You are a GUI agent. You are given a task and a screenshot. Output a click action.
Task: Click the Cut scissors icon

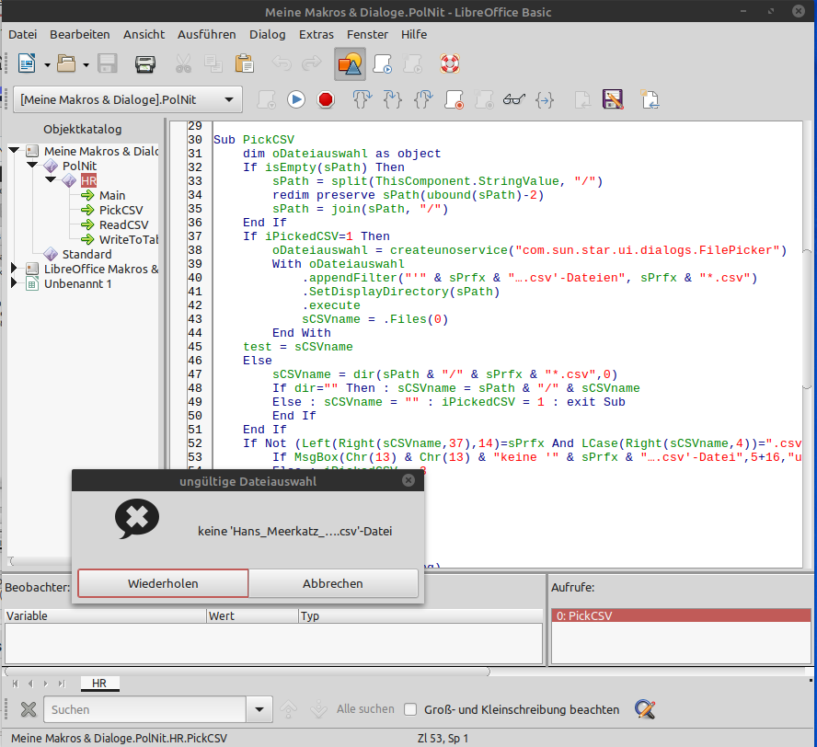(183, 64)
